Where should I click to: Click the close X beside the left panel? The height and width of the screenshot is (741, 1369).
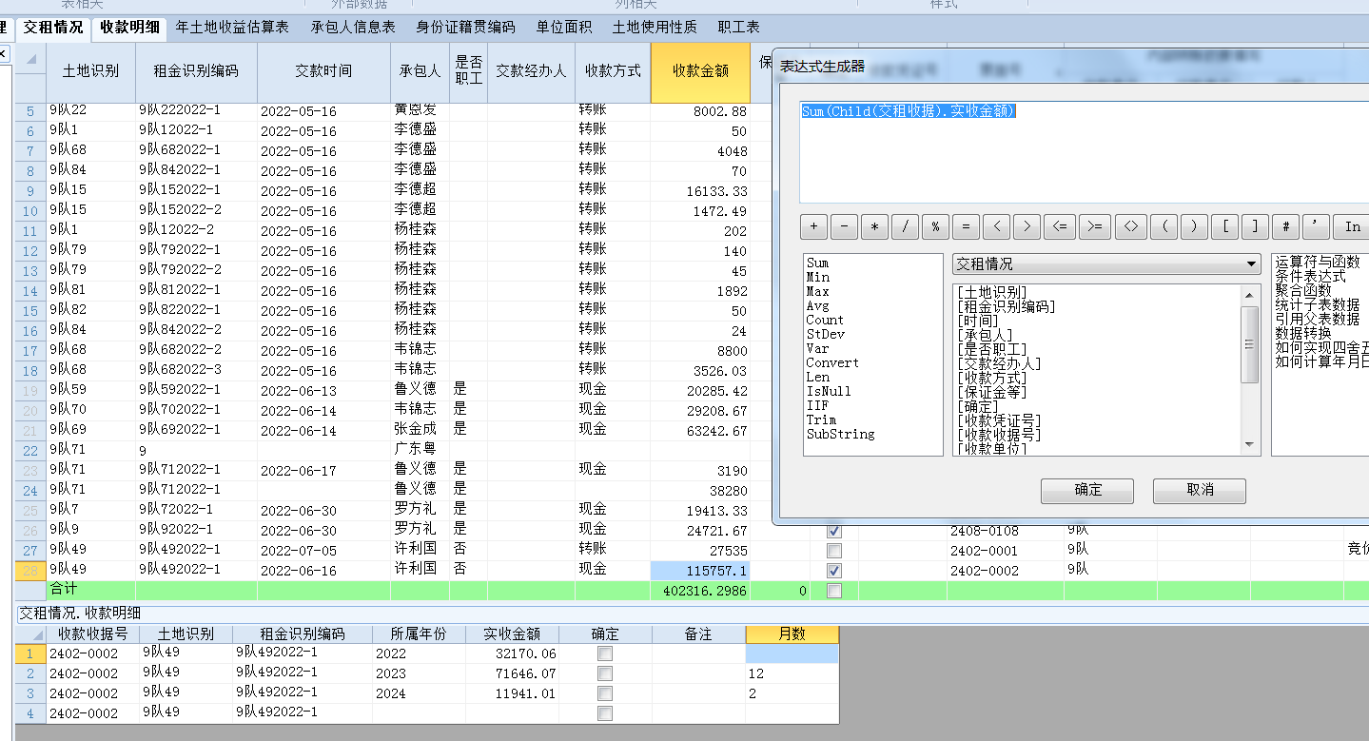(3, 53)
